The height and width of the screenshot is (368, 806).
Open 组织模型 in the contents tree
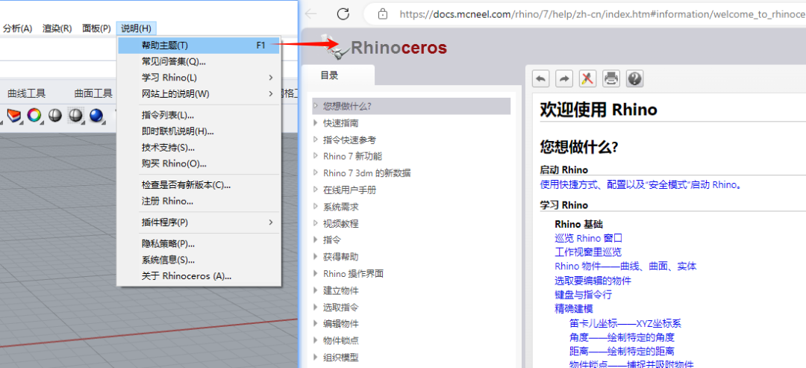(x=341, y=358)
